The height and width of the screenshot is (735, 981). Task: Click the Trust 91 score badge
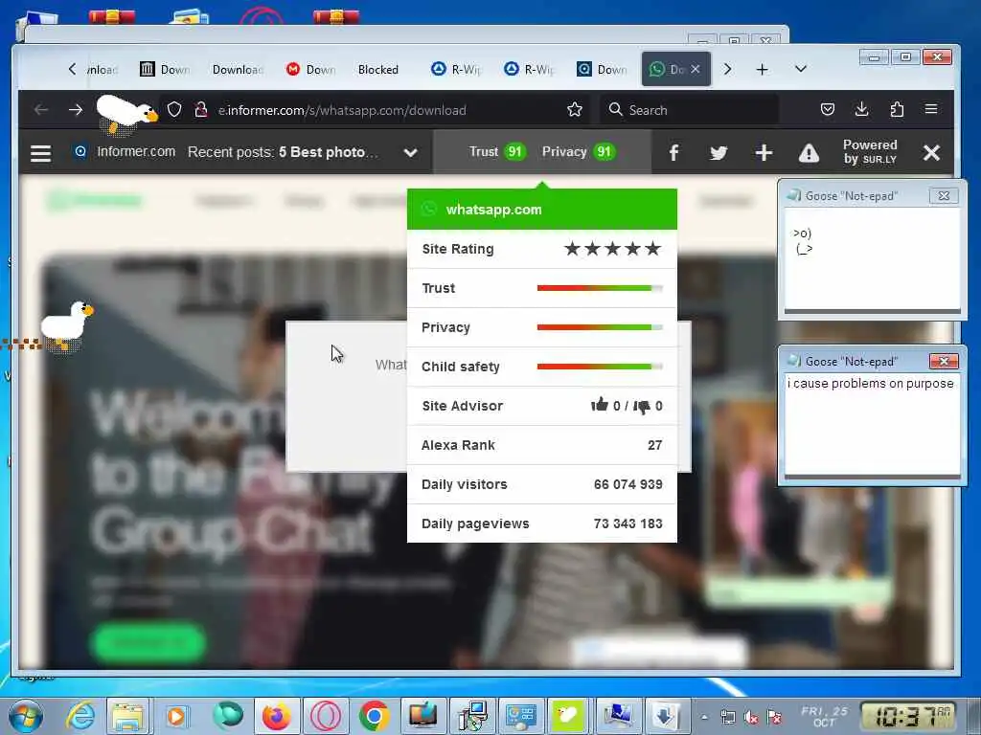pyautogui.click(x=497, y=152)
